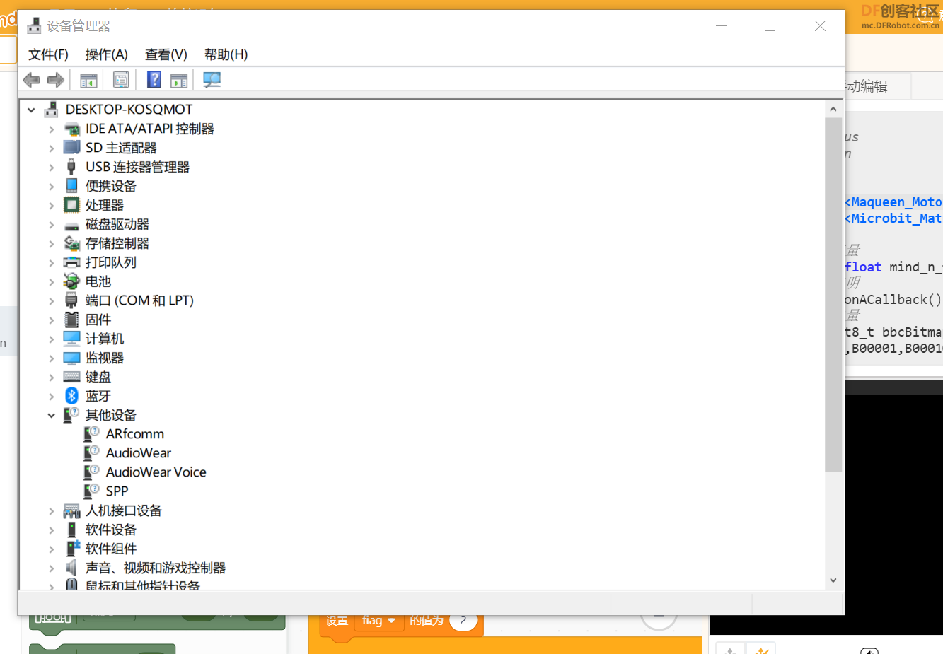The width and height of the screenshot is (943, 654).
Task: Click the scrollbar down arrow
Action: click(x=833, y=580)
